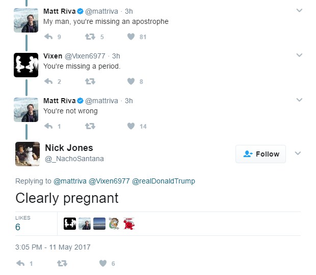
Task: Open the 3:05 PM - 11 May 2017 timestamp
Action: point(52,247)
